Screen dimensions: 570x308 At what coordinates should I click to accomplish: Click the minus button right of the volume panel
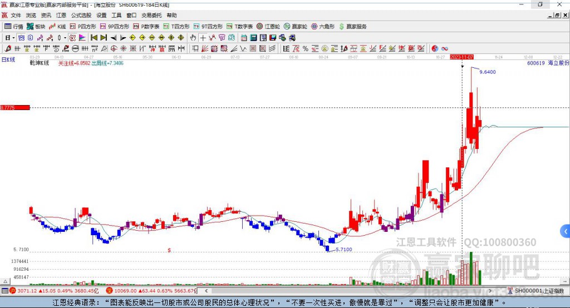(x=564, y=281)
